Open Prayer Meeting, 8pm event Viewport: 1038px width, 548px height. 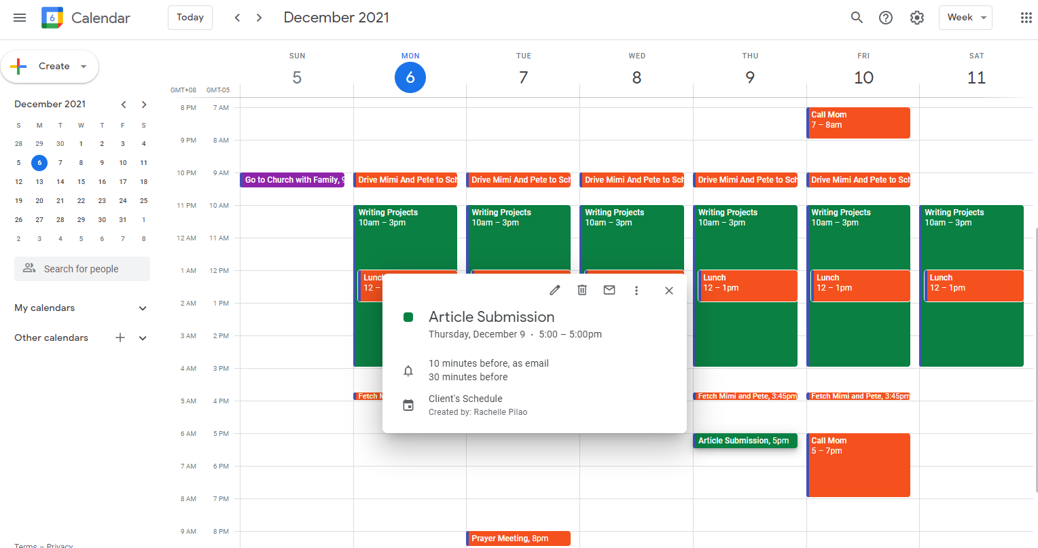click(x=518, y=538)
